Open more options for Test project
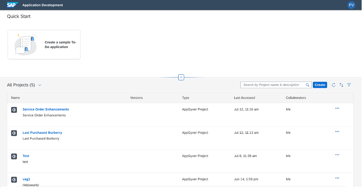 point(337,155)
